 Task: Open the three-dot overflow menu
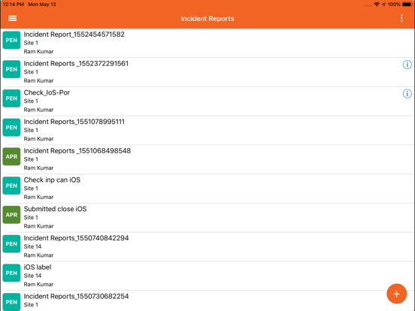[x=401, y=18]
